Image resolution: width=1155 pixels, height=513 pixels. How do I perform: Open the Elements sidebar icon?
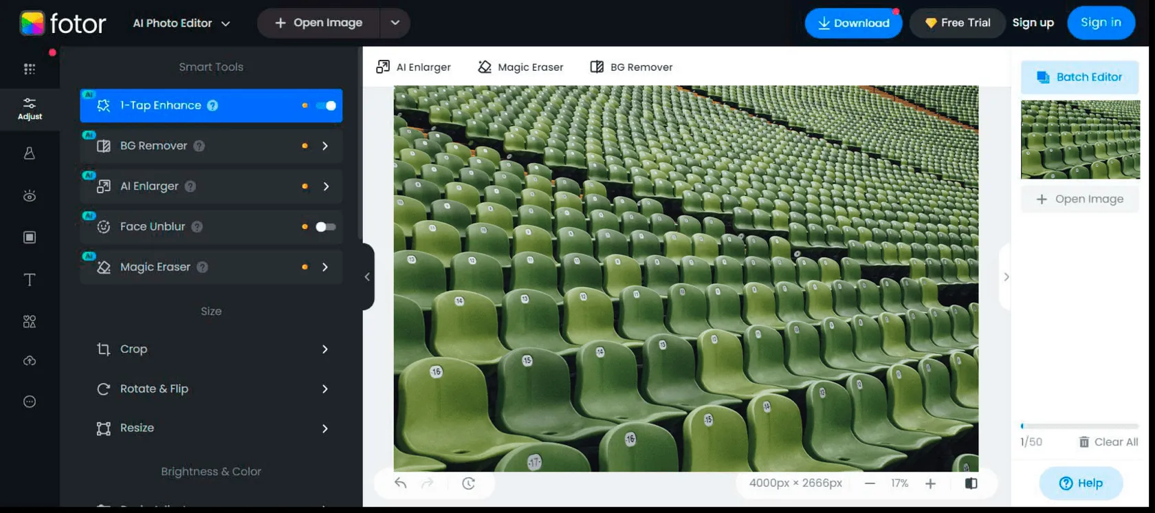pos(30,322)
